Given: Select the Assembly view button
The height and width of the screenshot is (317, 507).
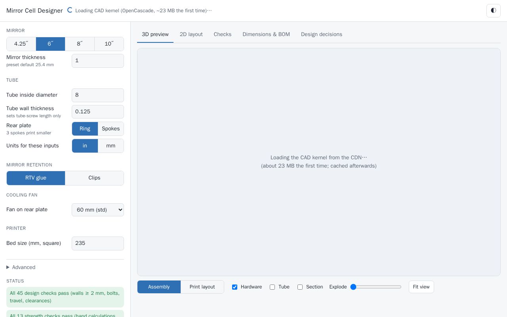Looking at the screenshot, I should [159, 287].
